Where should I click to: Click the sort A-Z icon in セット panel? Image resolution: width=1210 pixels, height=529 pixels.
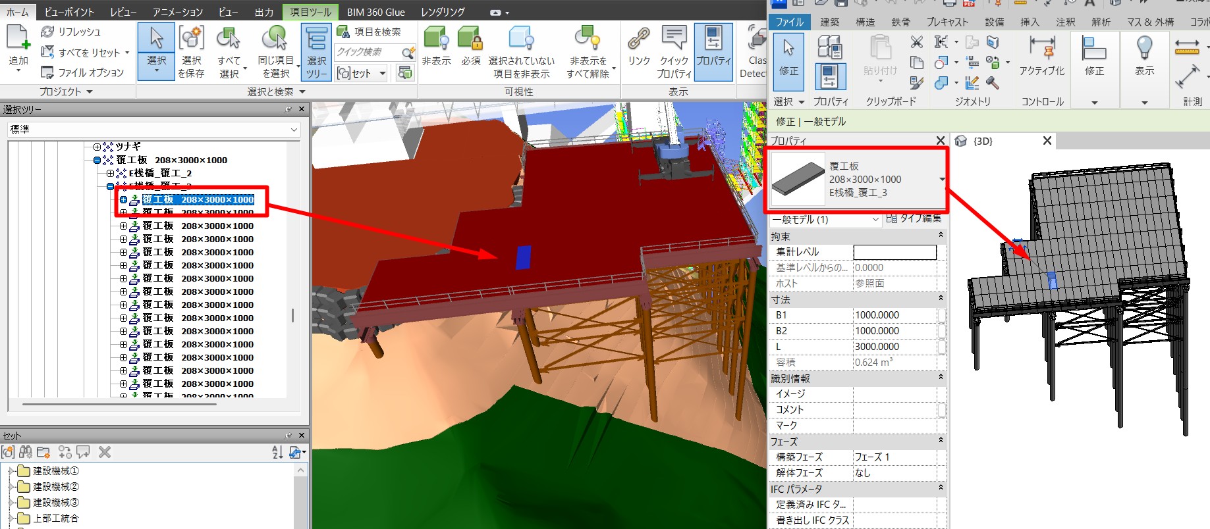point(277,452)
